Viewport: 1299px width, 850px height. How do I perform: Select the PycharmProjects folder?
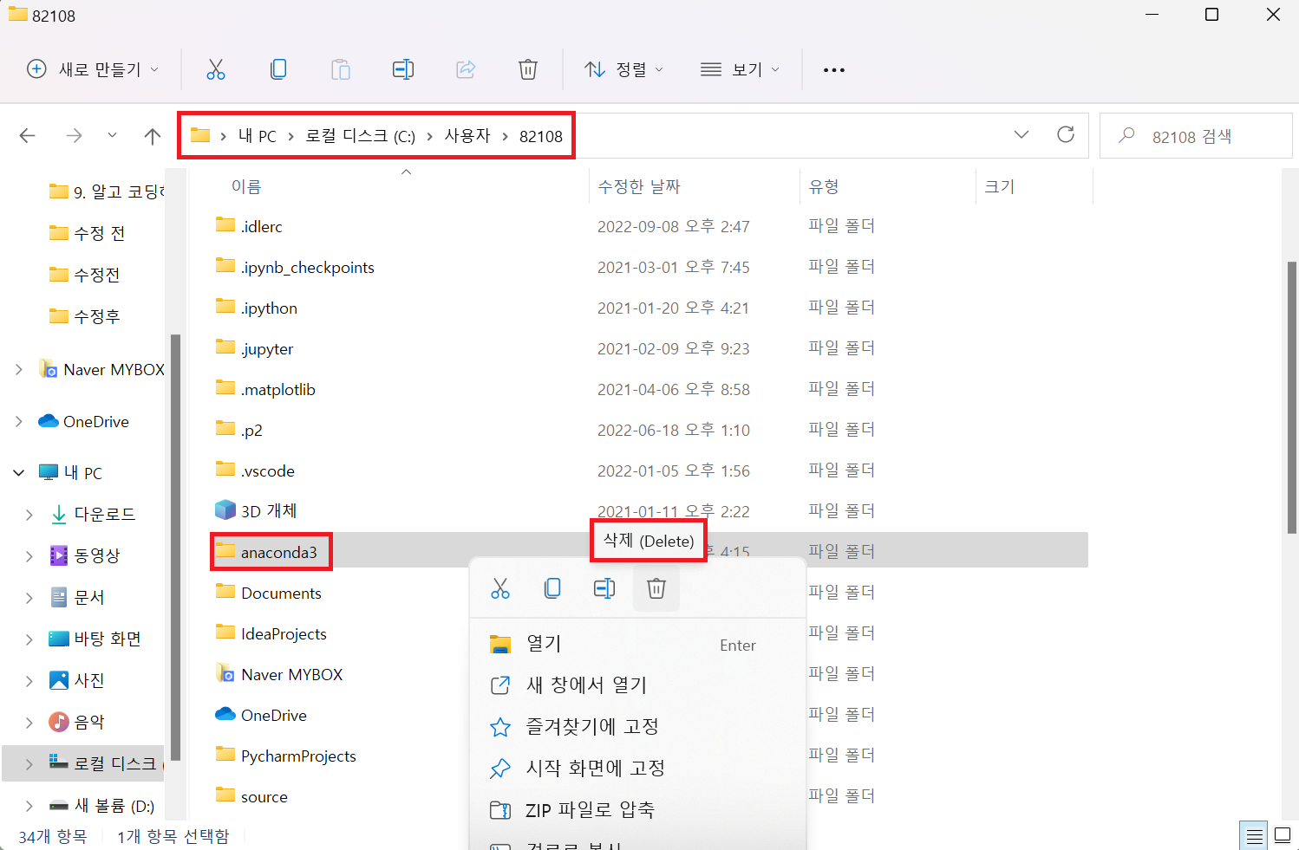click(285, 756)
